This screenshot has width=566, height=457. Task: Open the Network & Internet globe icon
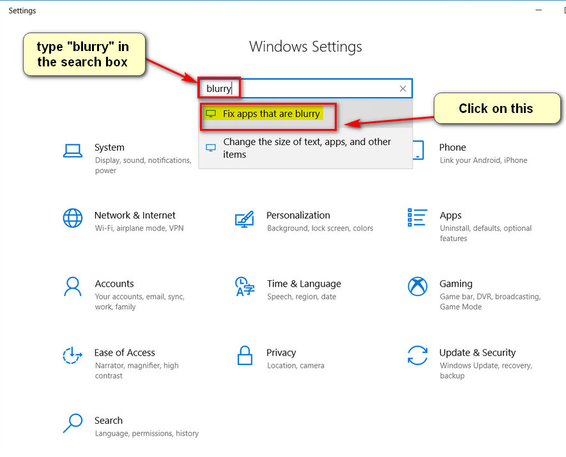[73, 218]
